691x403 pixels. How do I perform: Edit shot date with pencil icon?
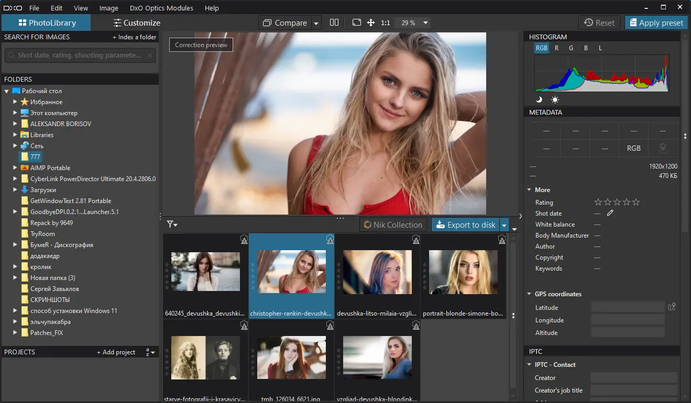point(610,214)
